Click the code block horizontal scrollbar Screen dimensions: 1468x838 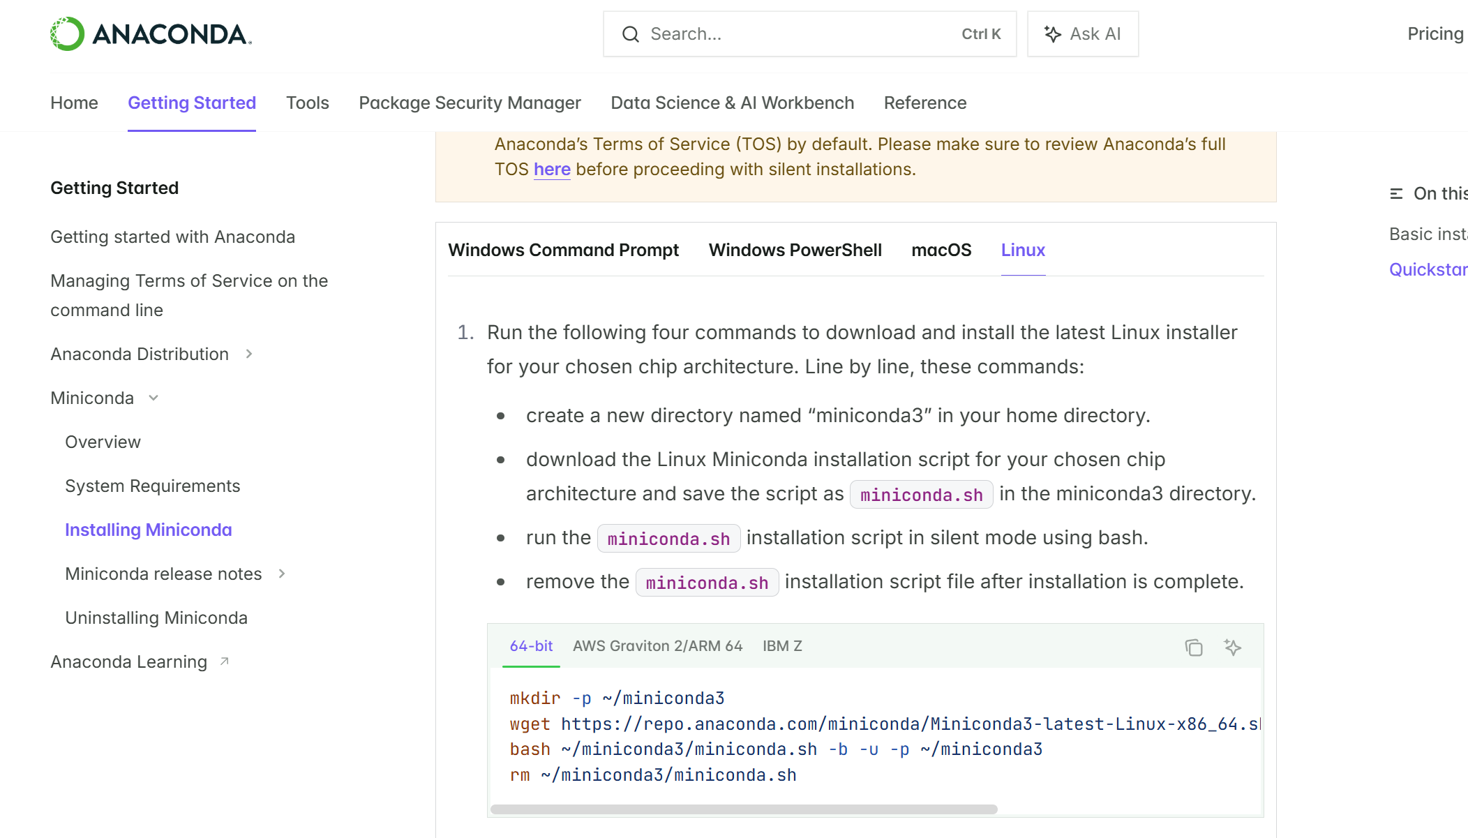coord(743,809)
